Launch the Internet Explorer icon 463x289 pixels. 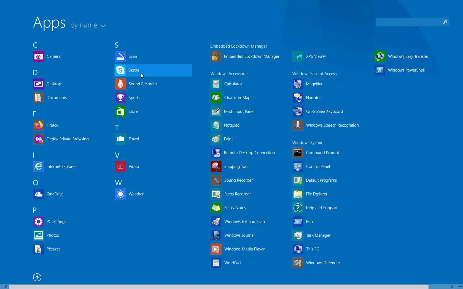pyautogui.click(x=39, y=167)
